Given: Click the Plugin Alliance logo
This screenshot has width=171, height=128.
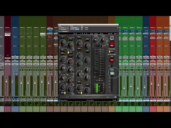Looking at the screenshot, I should coord(63,100).
